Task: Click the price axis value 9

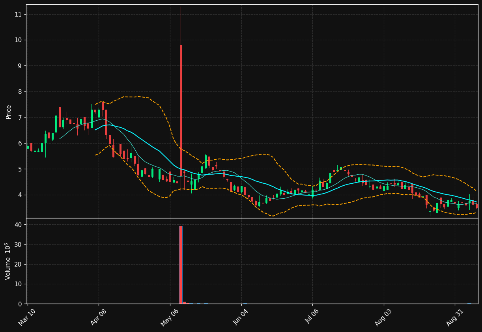Action: click(x=20, y=66)
